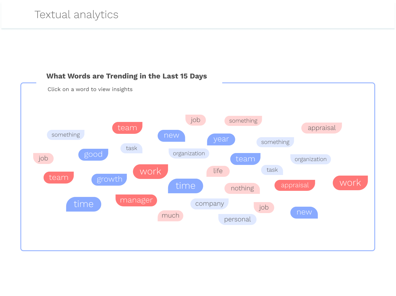Select the large red 'work' bubble at far right
This screenshot has height=296, width=396.
coord(350,183)
